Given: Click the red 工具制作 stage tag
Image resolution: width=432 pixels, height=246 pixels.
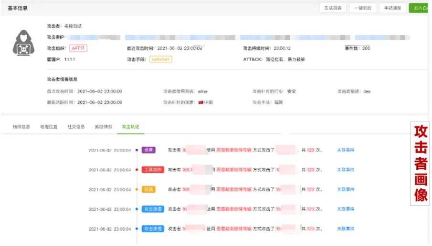Looking at the screenshot, I should tap(153, 170).
